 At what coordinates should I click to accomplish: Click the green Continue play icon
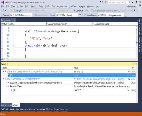click(74, 11)
